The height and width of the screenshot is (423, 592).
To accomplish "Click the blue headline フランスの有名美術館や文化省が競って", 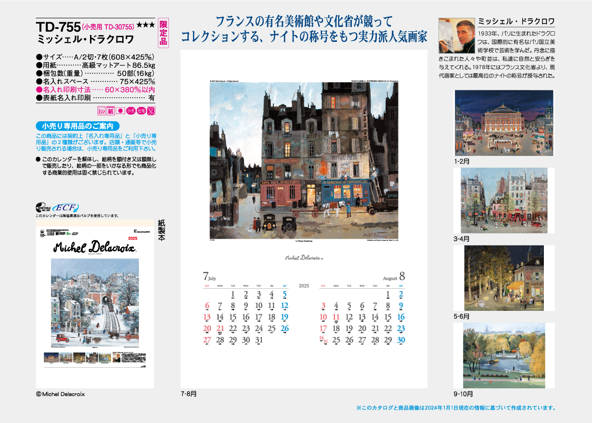I will click(x=304, y=21).
